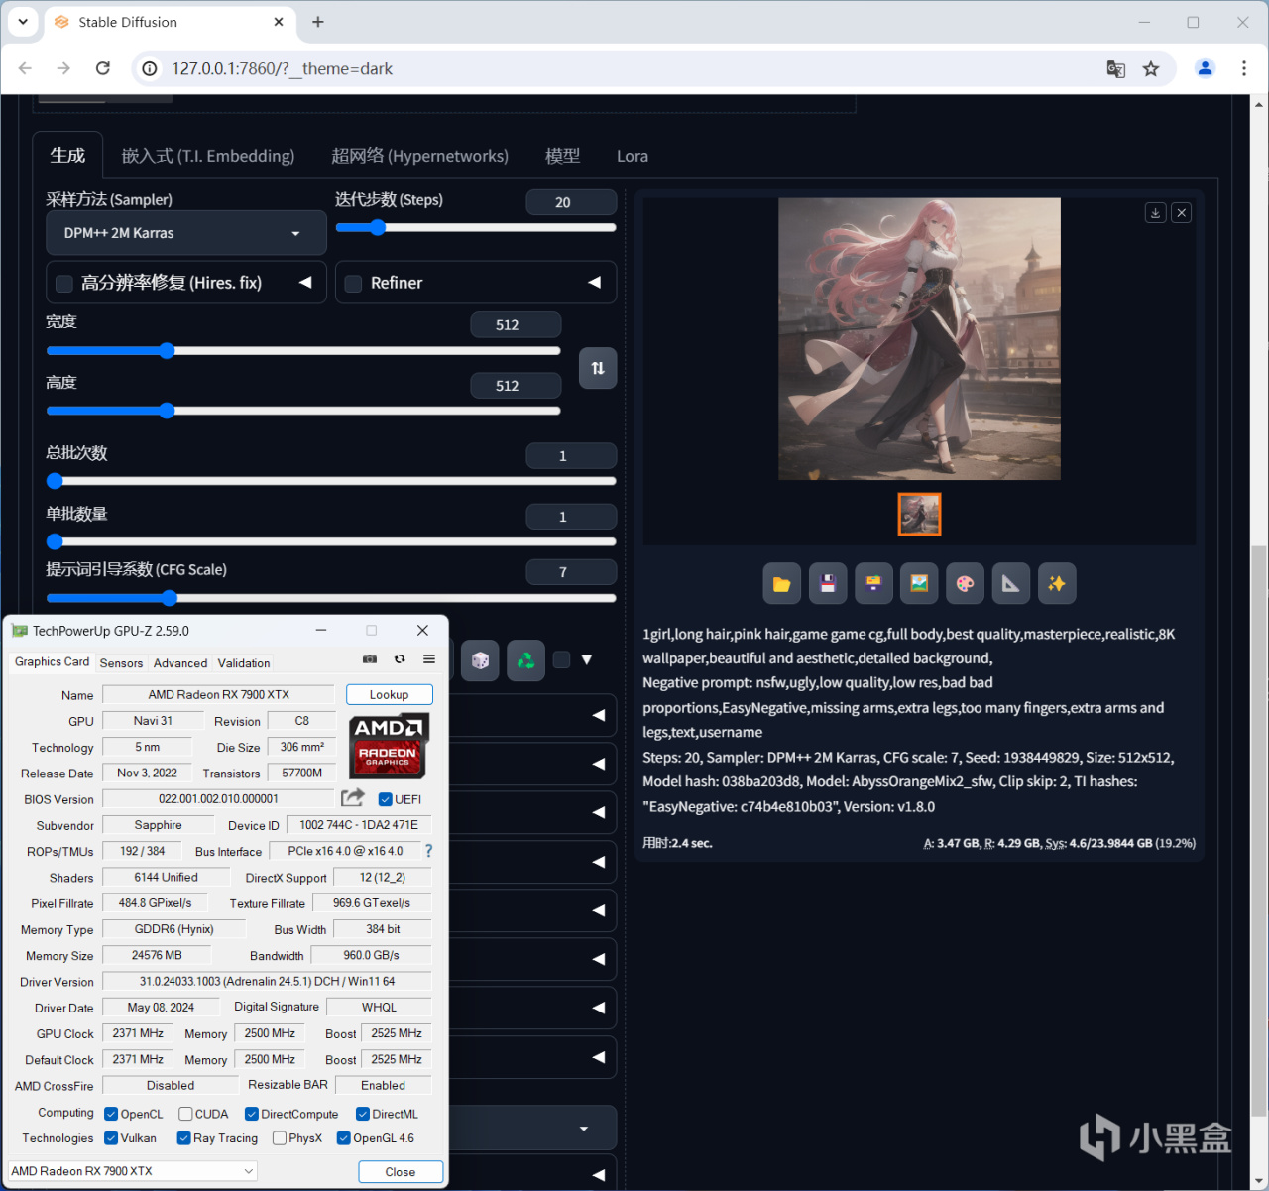Switch to the GPU-Z Validation tab
The height and width of the screenshot is (1191, 1269).
244,663
